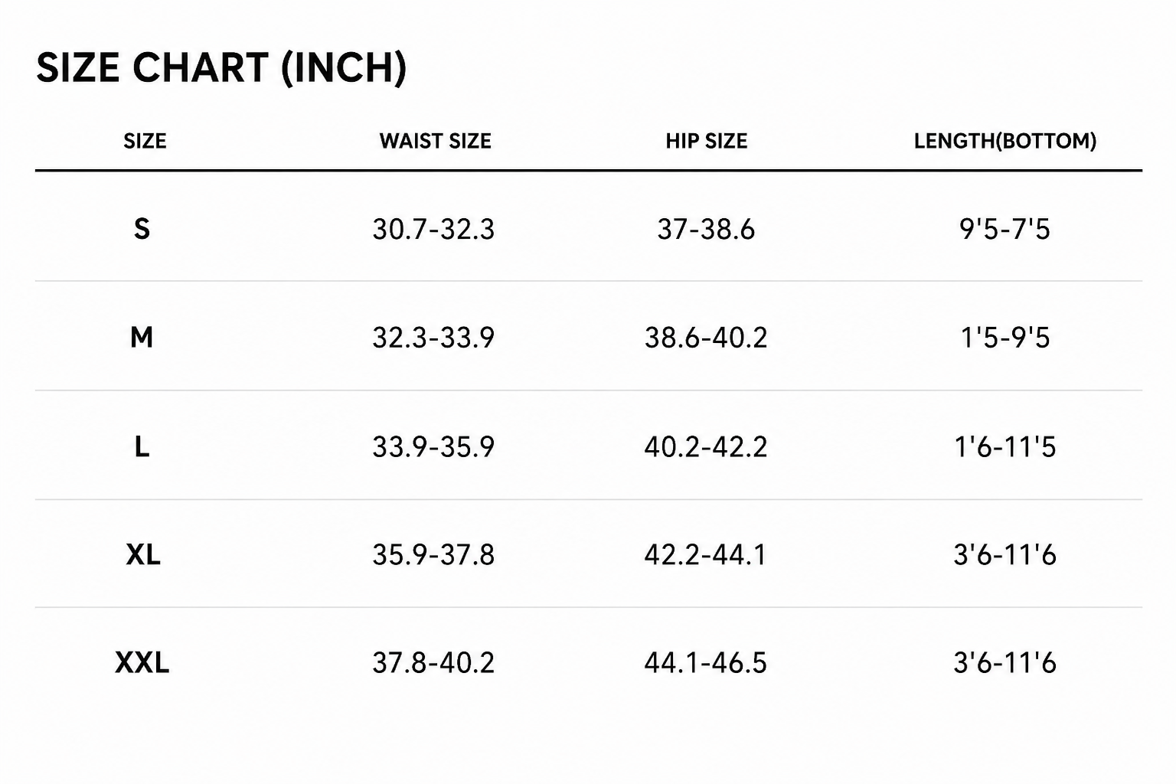Pick the XXL size row label
Image resolution: width=1176 pixels, height=784 pixels.
point(142,662)
